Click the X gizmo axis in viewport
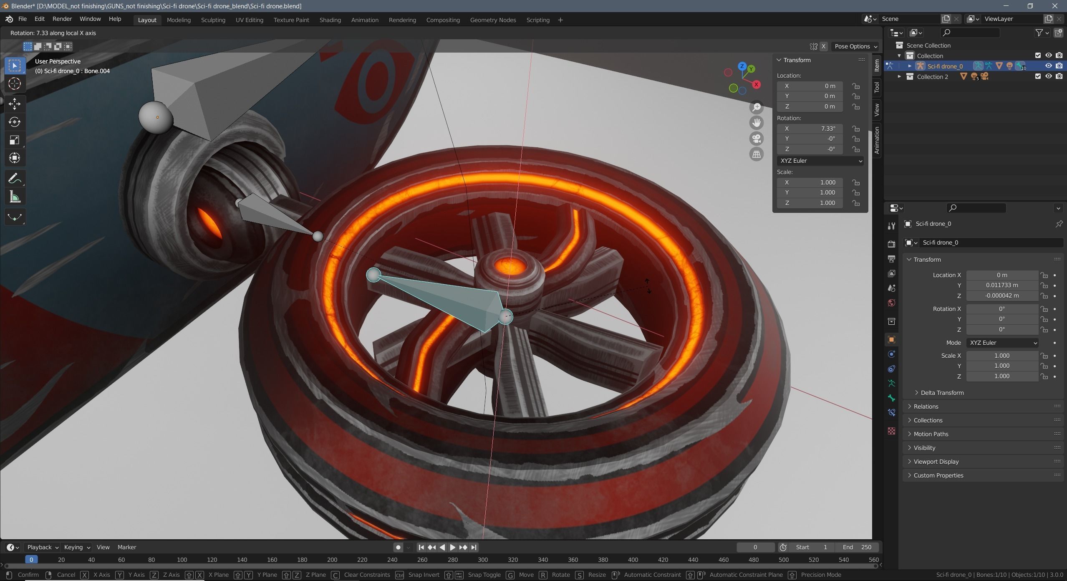The width and height of the screenshot is (1067, 581). coord(756,84)
